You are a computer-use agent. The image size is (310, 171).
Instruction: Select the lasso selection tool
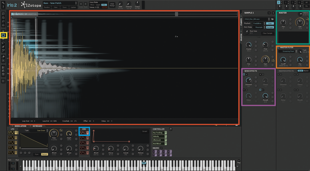point(3,43)
